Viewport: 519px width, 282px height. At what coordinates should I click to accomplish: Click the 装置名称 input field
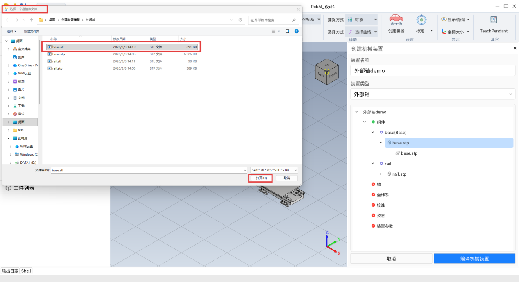tap(433, 70)
